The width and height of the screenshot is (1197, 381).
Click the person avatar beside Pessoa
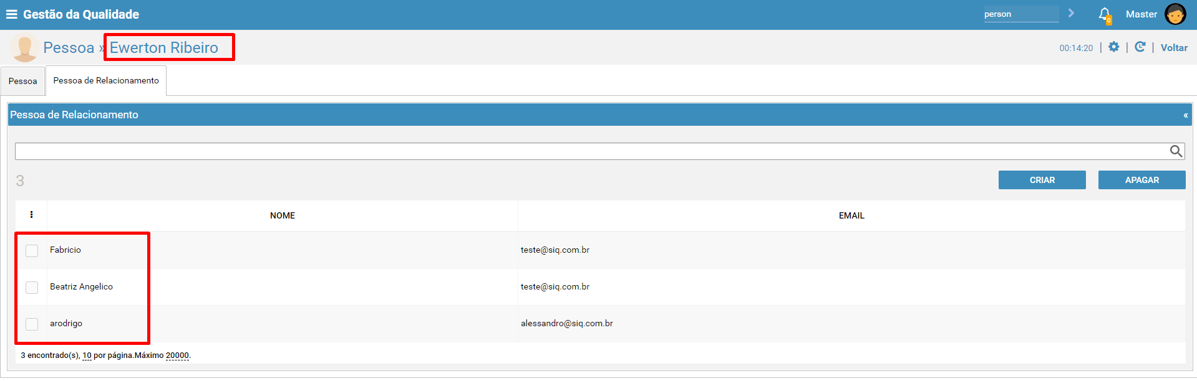pos(25,48)
